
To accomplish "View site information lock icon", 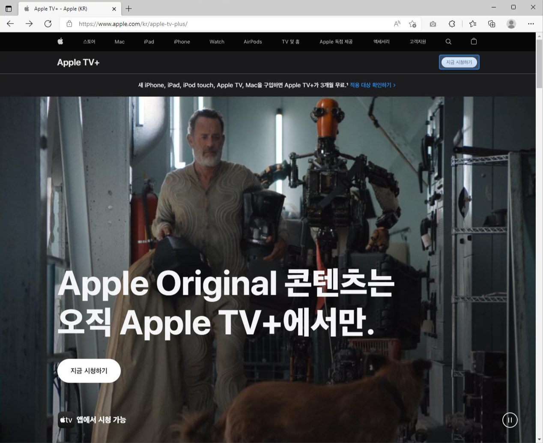I will coord(69,24).
